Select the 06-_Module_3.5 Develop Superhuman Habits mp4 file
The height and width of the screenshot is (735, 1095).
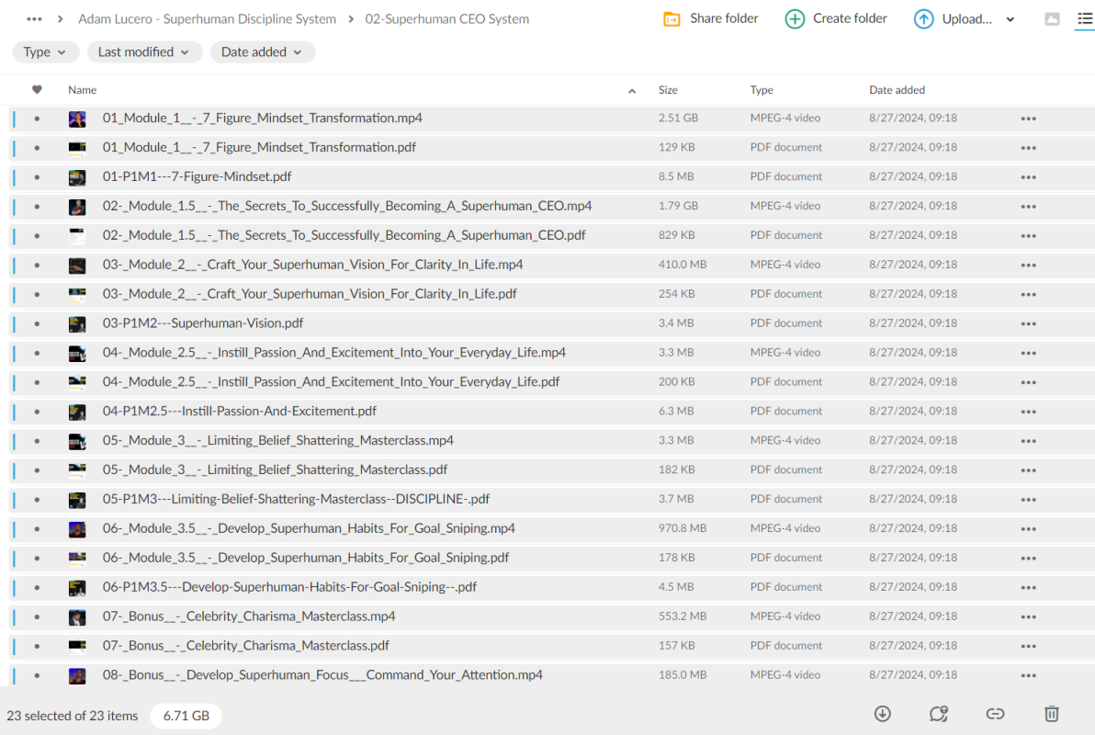(309, 528)
